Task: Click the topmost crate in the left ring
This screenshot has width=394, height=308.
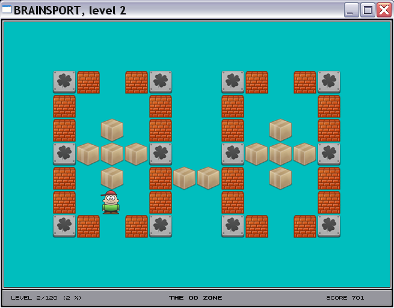Action: pyautogui.click(x=112, y=130)
